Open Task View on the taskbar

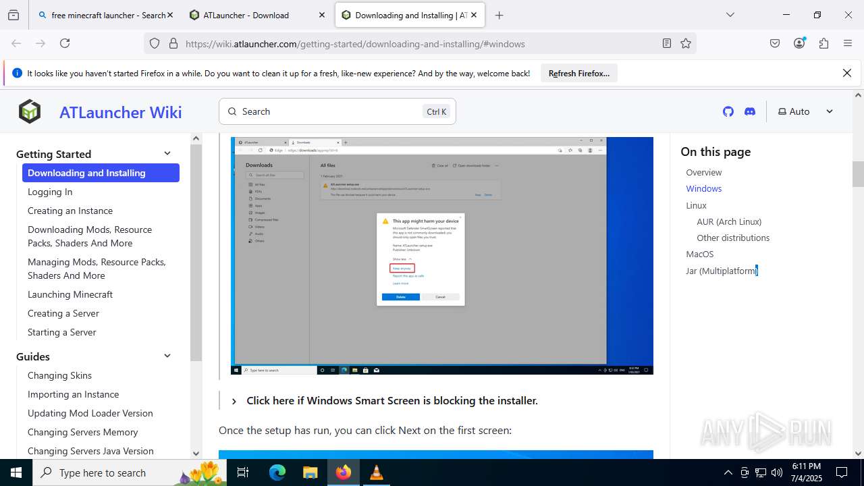pyautogui.click(x=243, y=473)
